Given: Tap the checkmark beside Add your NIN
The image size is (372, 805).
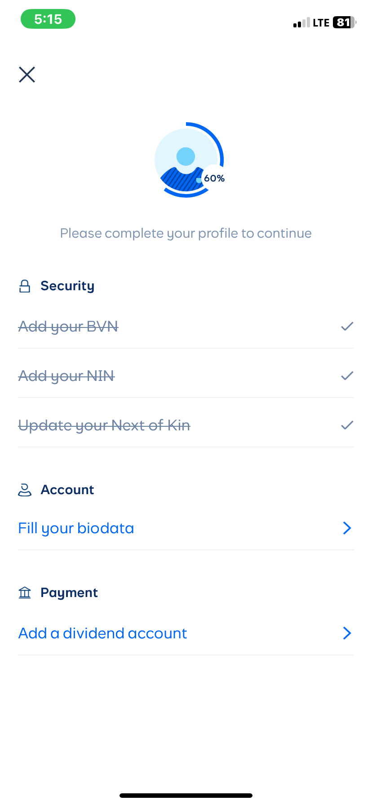Looking at the screenshot, I should coord(347,376).
